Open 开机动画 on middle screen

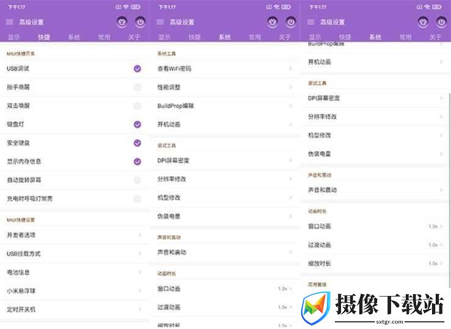coord(225,124)
